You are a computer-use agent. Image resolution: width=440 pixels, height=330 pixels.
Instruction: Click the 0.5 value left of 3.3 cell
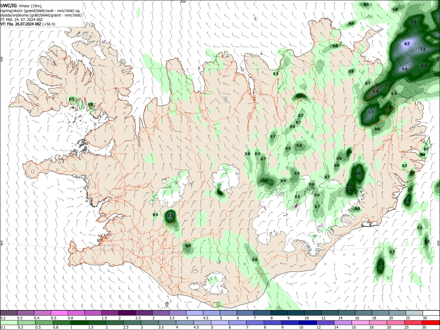click(155, 214)
